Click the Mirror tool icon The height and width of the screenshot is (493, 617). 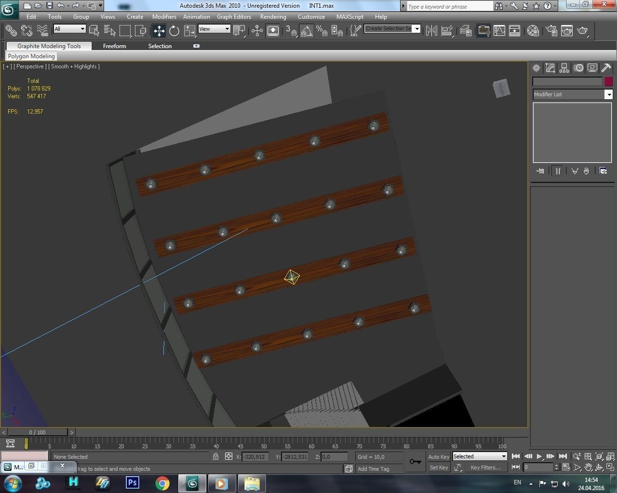(x=431, y=31)
